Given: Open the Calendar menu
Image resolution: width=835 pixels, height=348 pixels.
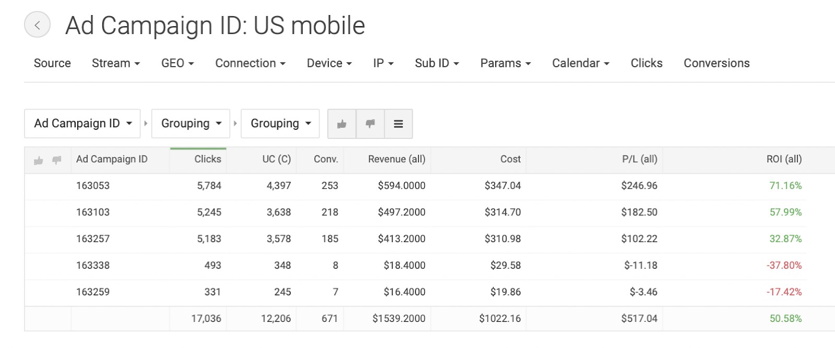Looking at the screenshot, I should 581,63.
